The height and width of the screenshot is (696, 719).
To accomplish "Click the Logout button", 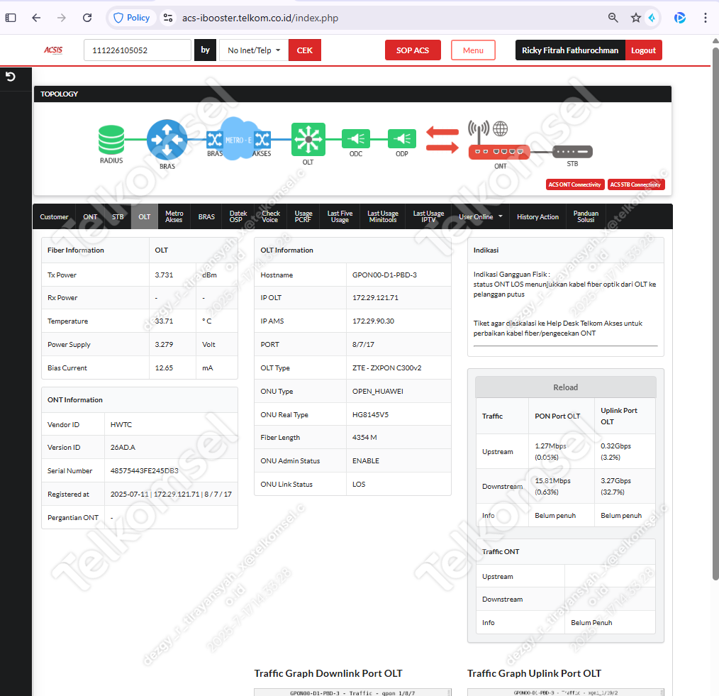I will pos(643,50).
